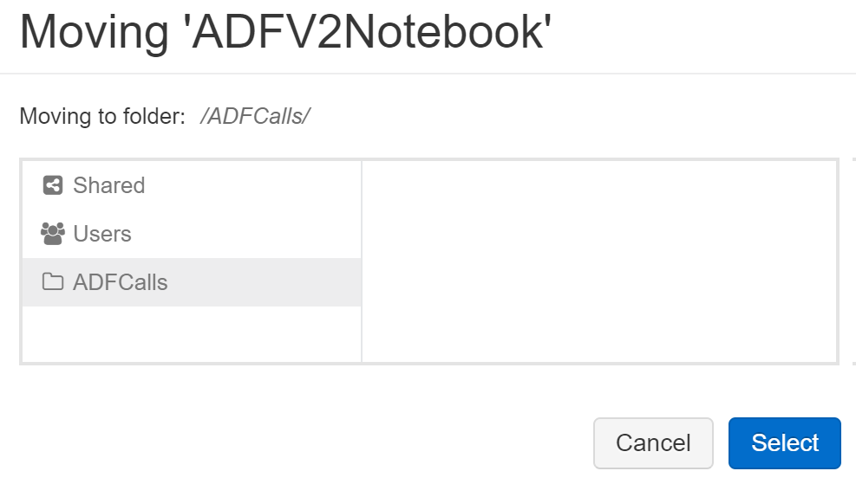Click the Shared share icon

point(52,185)
